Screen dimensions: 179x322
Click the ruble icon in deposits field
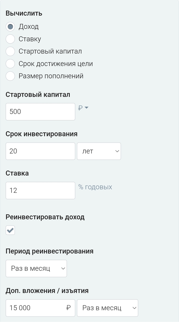point(68,308)
